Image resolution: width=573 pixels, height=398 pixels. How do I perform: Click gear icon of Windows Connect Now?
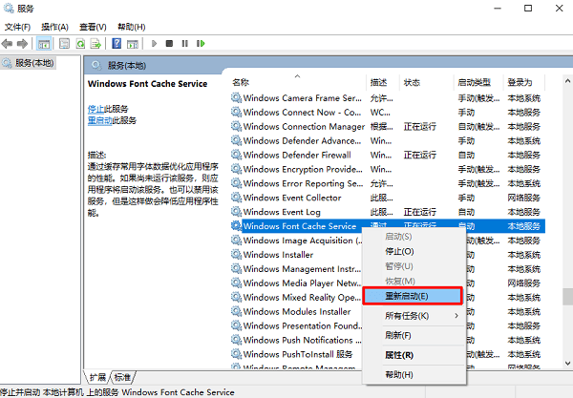[237, 112]
